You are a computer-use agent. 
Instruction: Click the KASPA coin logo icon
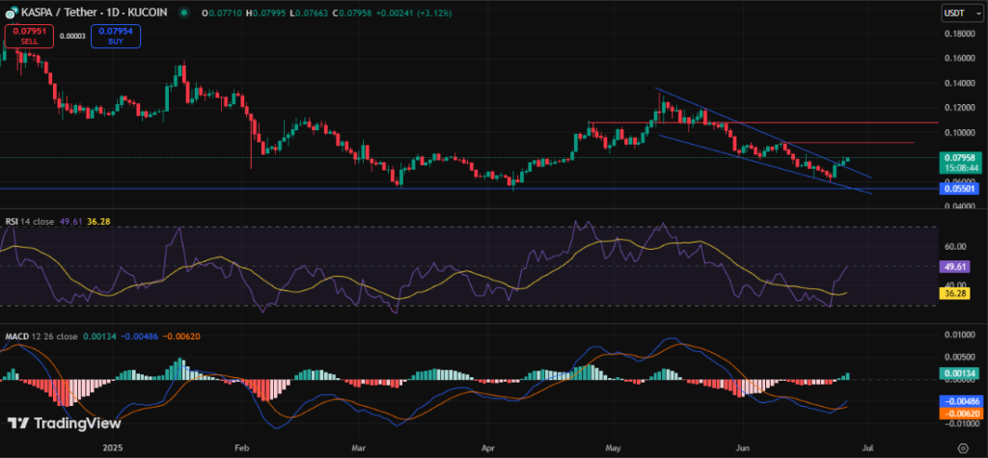pyautogui.click(x=10, y=13)
